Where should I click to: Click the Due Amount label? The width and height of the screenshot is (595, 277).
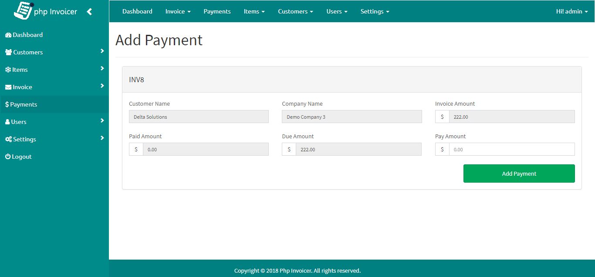pyautogui.click(x=297, y=136)
